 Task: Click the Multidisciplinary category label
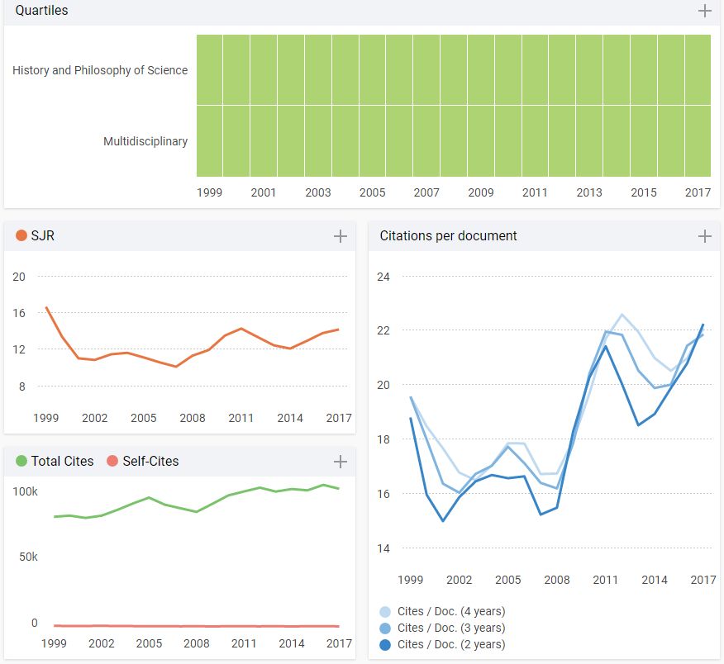145,141
